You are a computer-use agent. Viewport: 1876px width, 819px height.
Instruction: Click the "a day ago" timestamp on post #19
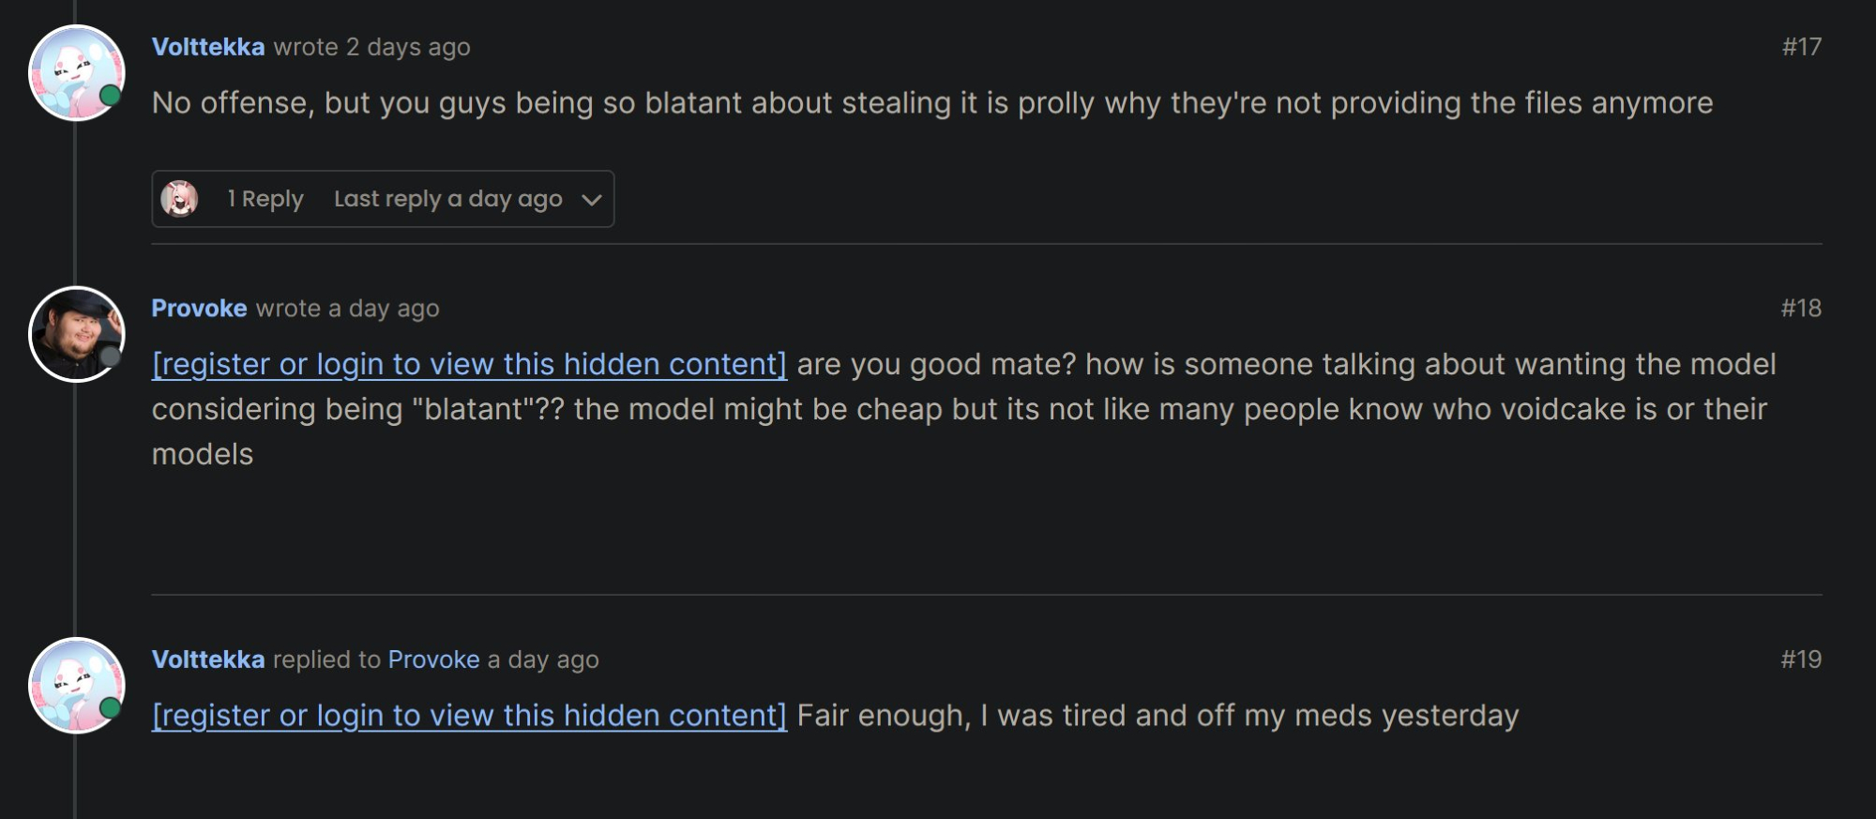(x=552, y=660)
